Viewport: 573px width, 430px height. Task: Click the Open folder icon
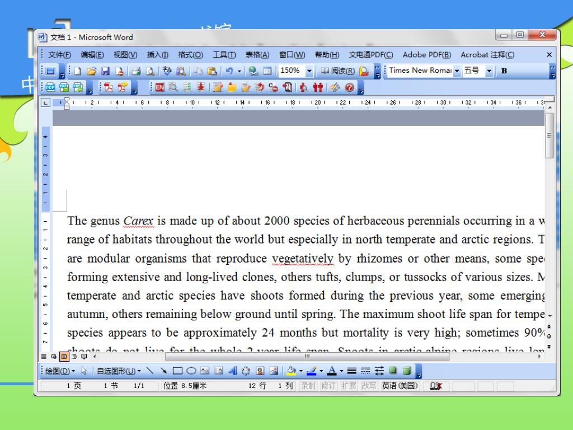click(x=91, y=71)
